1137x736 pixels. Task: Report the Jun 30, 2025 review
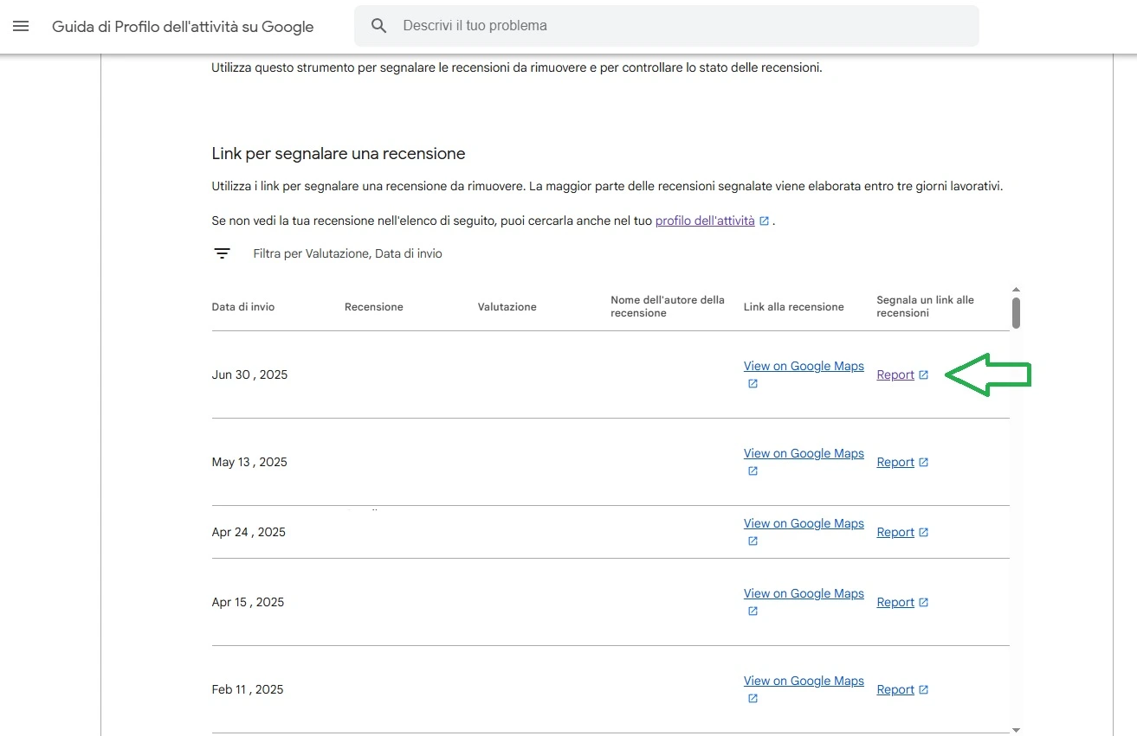click(x=895, y=374)
